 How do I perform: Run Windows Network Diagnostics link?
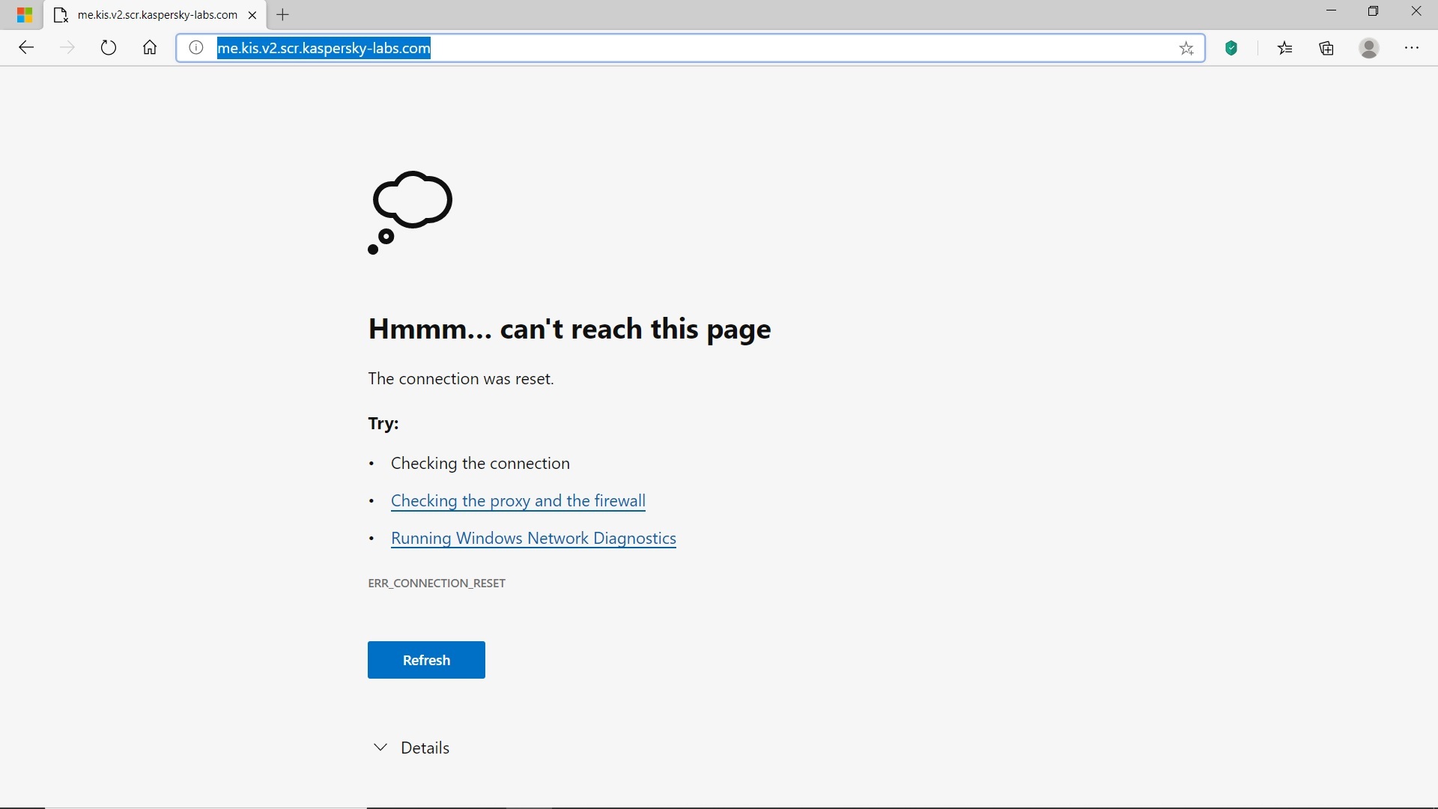tap(533, 539)
